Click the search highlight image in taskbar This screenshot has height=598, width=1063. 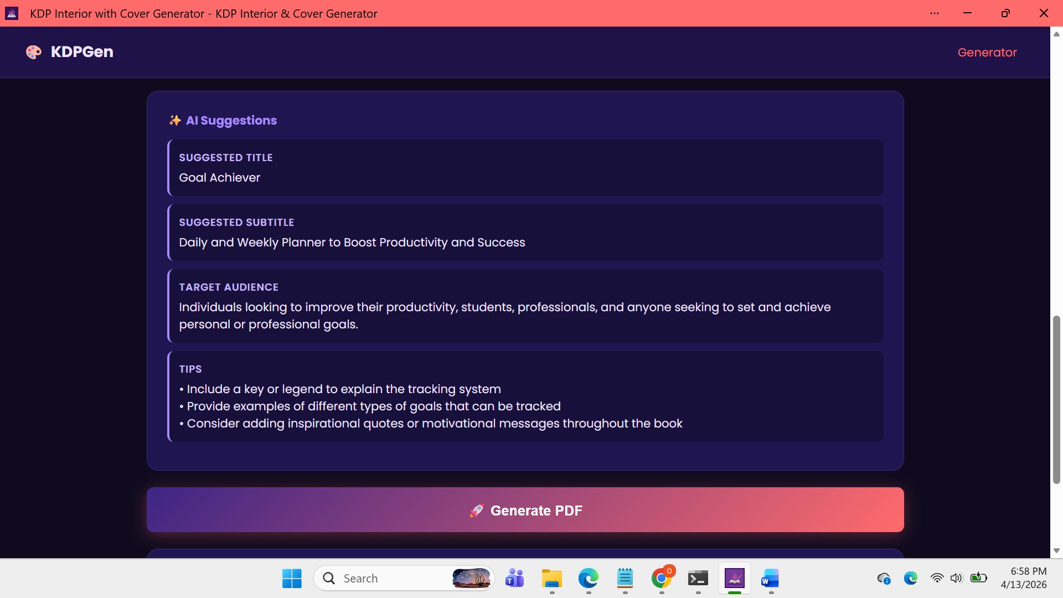click(x=471, y=578)
